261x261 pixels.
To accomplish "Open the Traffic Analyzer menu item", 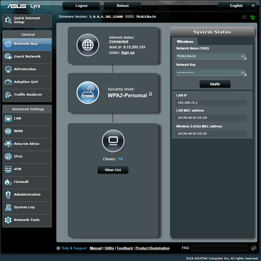I will click(x=27, y=95).
